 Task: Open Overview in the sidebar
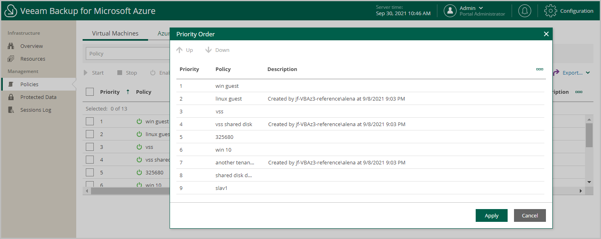[32, 46]
